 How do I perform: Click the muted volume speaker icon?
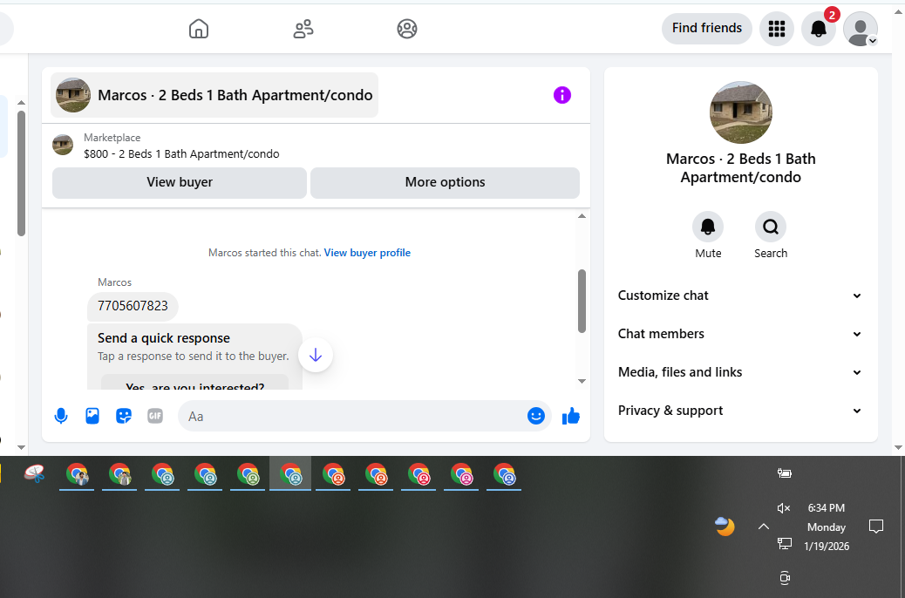[784, 508]
